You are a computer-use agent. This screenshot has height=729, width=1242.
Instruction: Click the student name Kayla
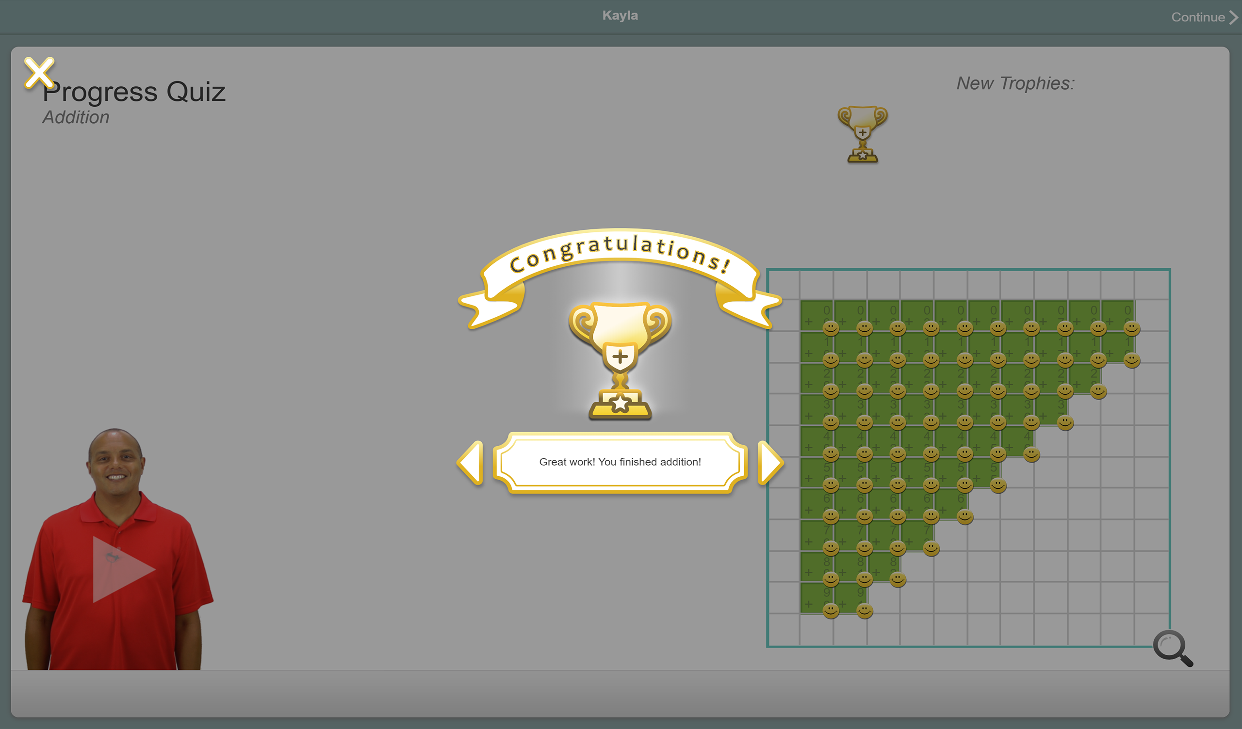tap(620, 16)
